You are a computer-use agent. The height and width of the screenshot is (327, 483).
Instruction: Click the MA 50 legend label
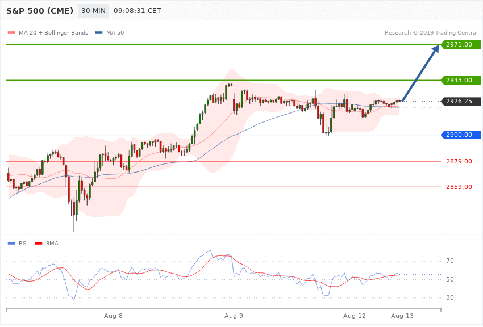coord(115,33)
